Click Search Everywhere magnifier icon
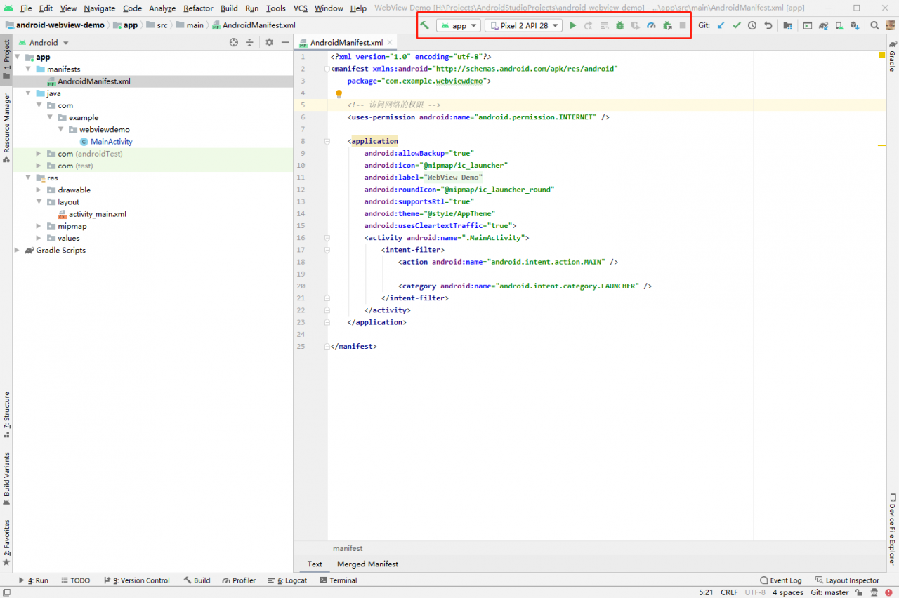This screenshot has width=899, height=598. [874, 25]
